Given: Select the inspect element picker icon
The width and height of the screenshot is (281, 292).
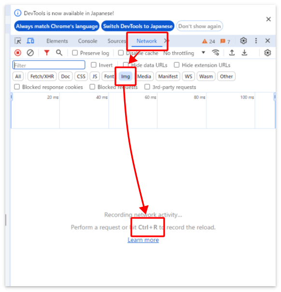Looking at the screenshot, I should pyautogui.click(x=18, y=41).
